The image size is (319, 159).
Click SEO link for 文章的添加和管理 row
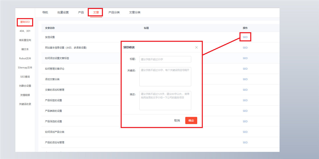coord(245,90)
